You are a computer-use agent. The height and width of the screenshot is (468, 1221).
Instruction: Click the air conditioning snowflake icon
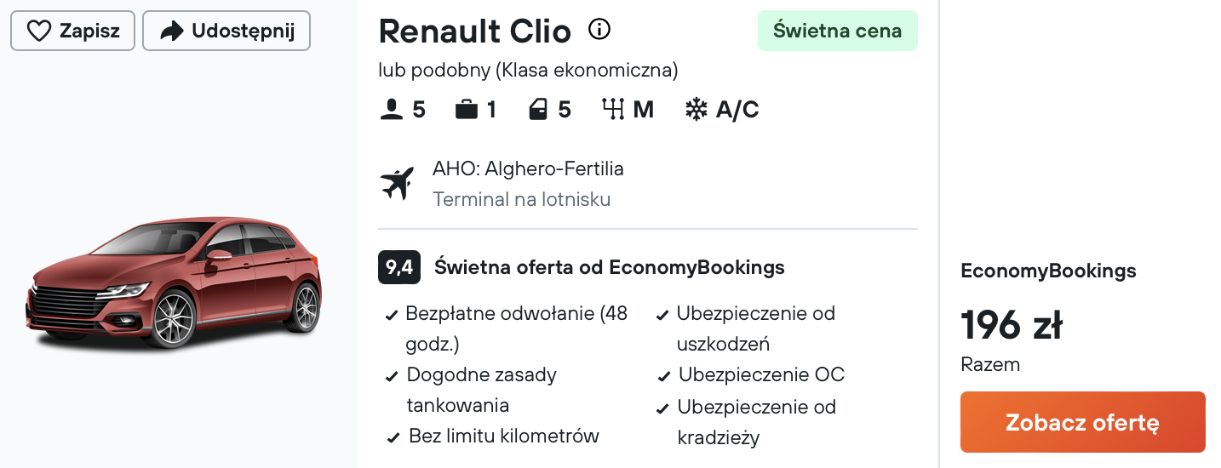tap(696, 110)
